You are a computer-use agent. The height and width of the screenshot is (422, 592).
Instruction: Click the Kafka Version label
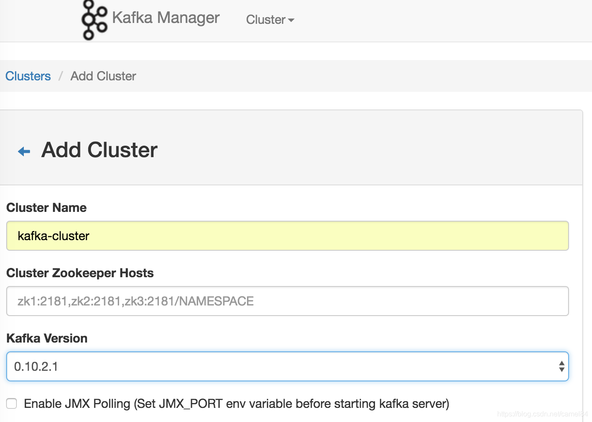[x=47, y=338]
